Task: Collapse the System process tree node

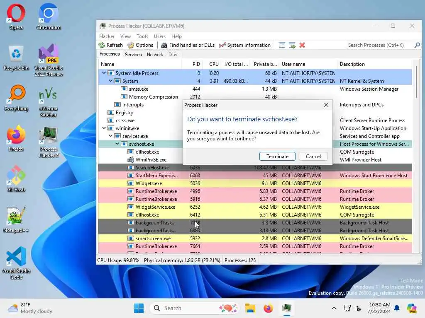Action: (110, 81)
